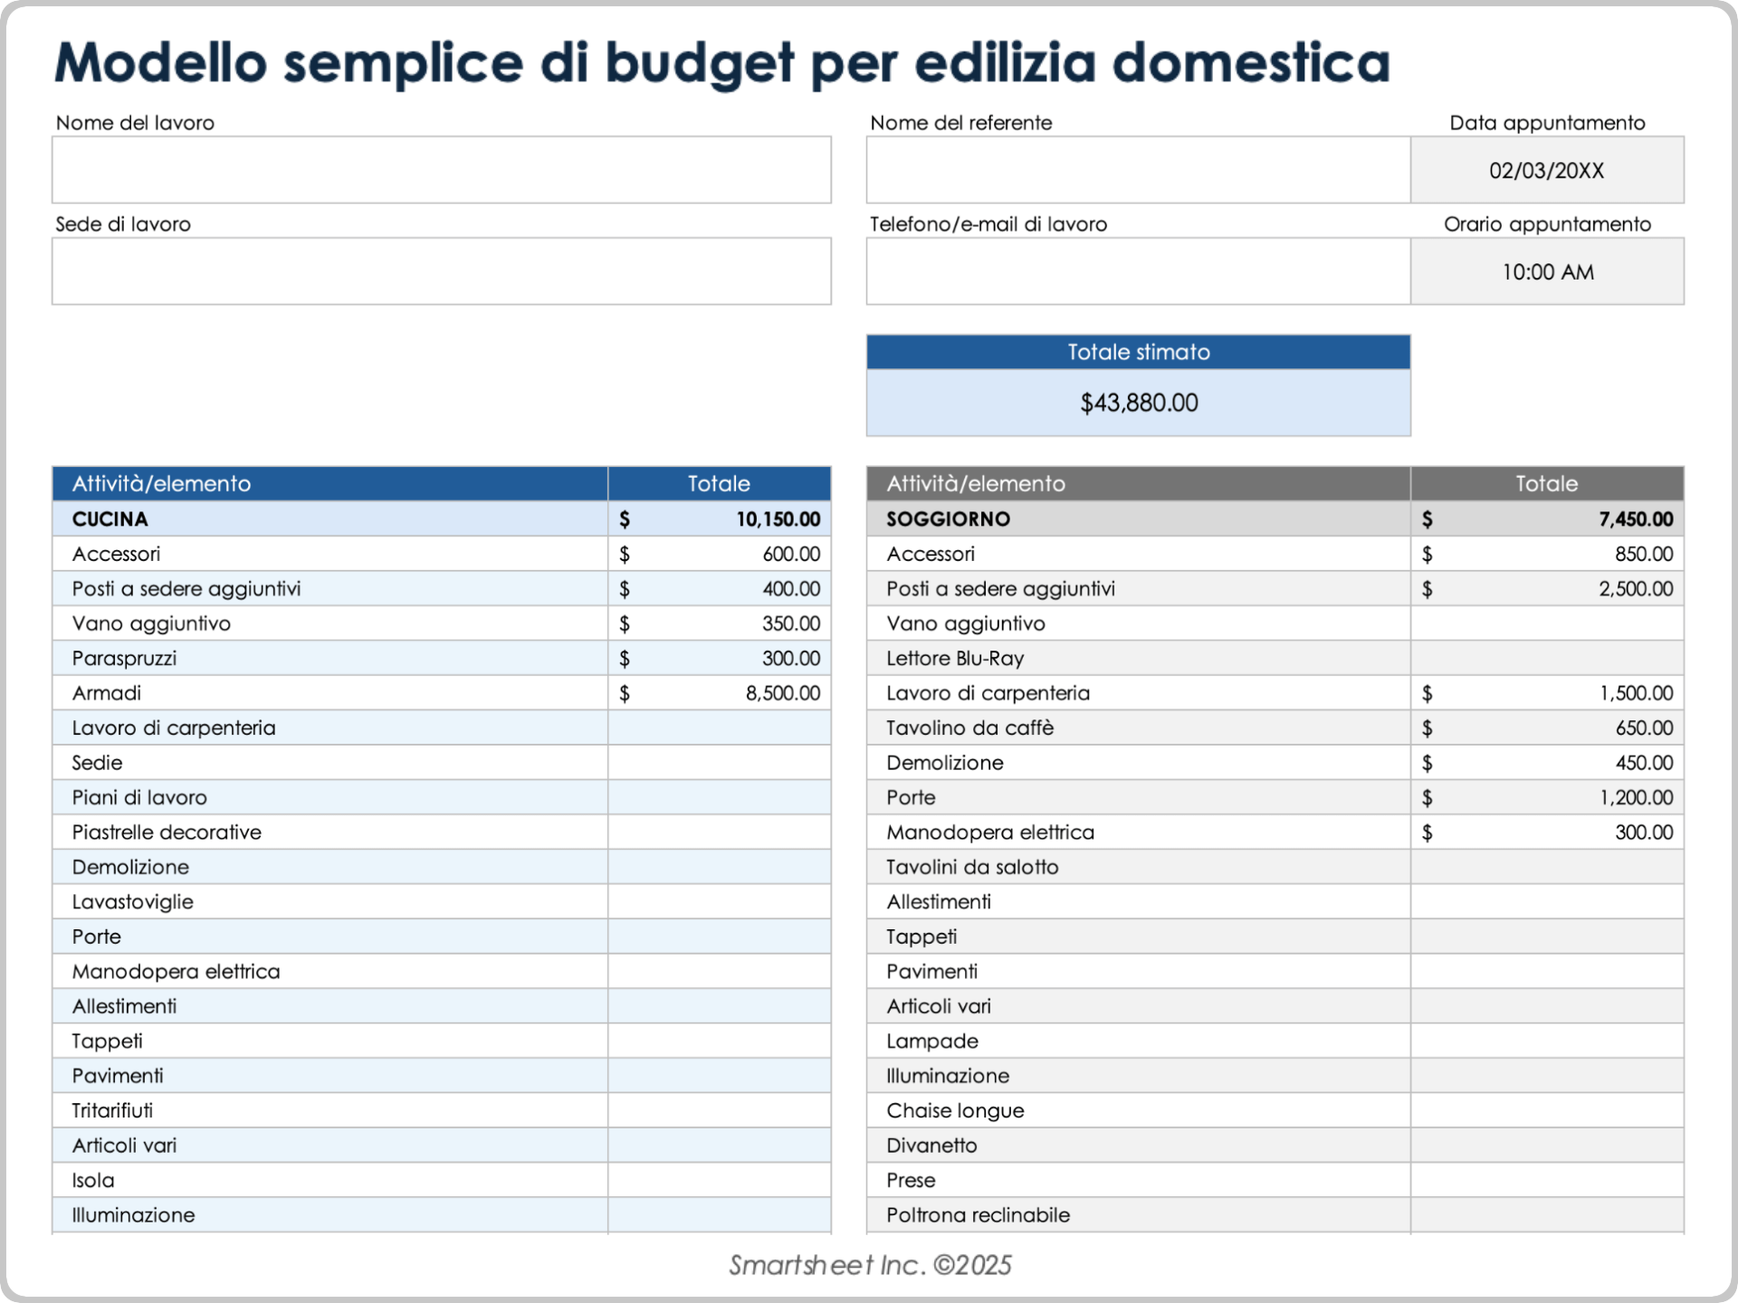The image size is (1738, 1303).
Task: Click the Nome del lavoro input field
Action: tap(441, 170)
